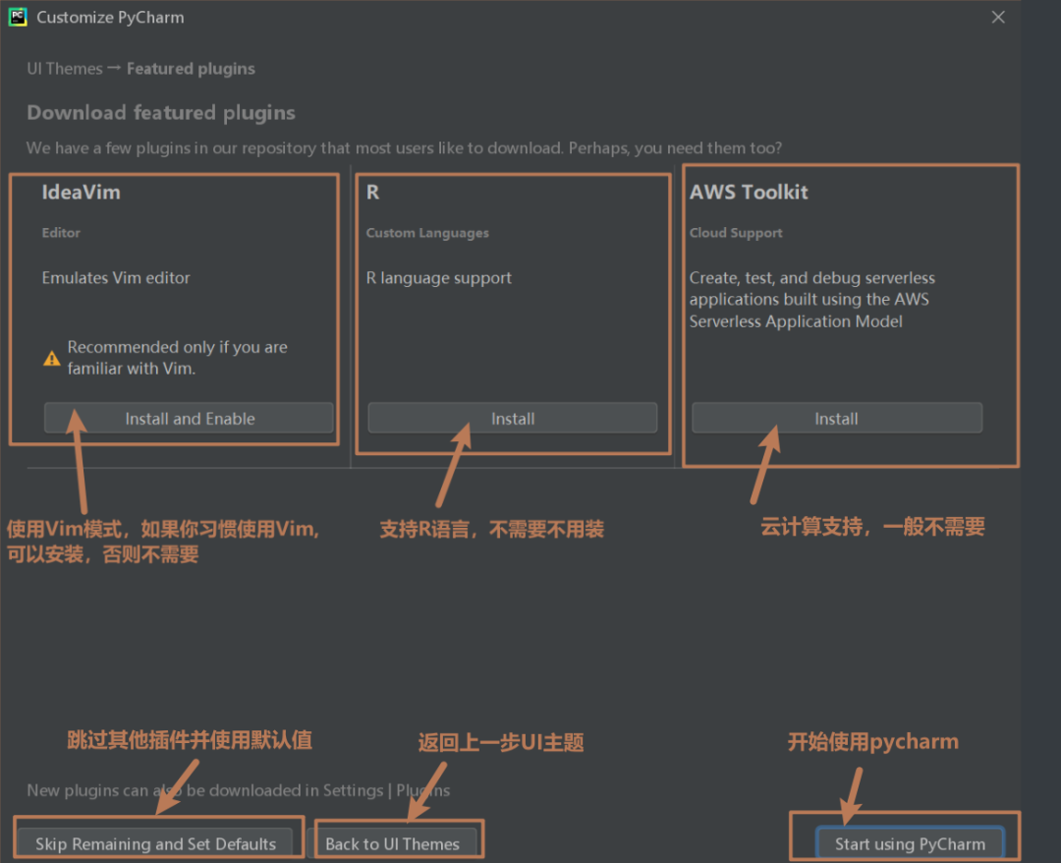Click the AWS serverless applications description text

812,299
